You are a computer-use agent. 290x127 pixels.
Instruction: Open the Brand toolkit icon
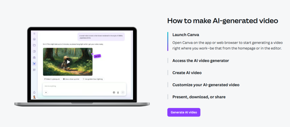click(34, 58)
